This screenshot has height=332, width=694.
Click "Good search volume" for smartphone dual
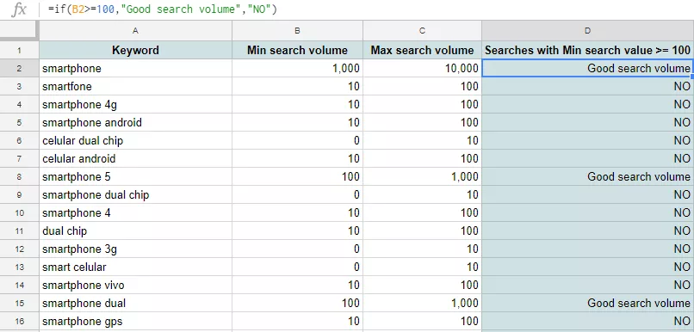point(588,304)
